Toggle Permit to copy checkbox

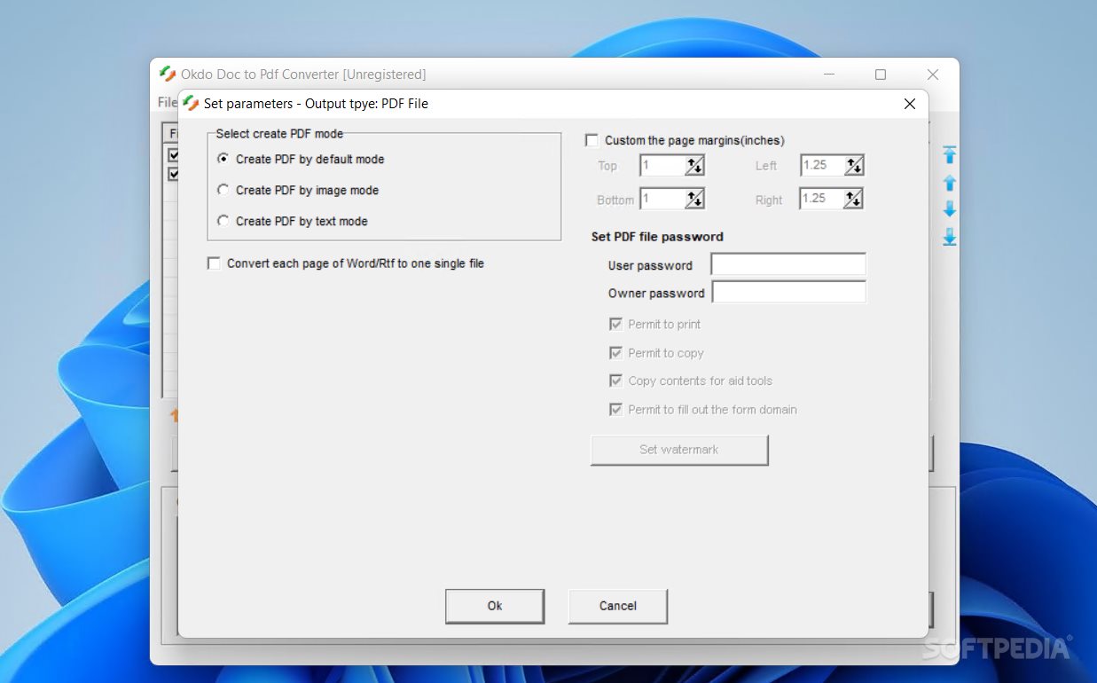(615, 353)
